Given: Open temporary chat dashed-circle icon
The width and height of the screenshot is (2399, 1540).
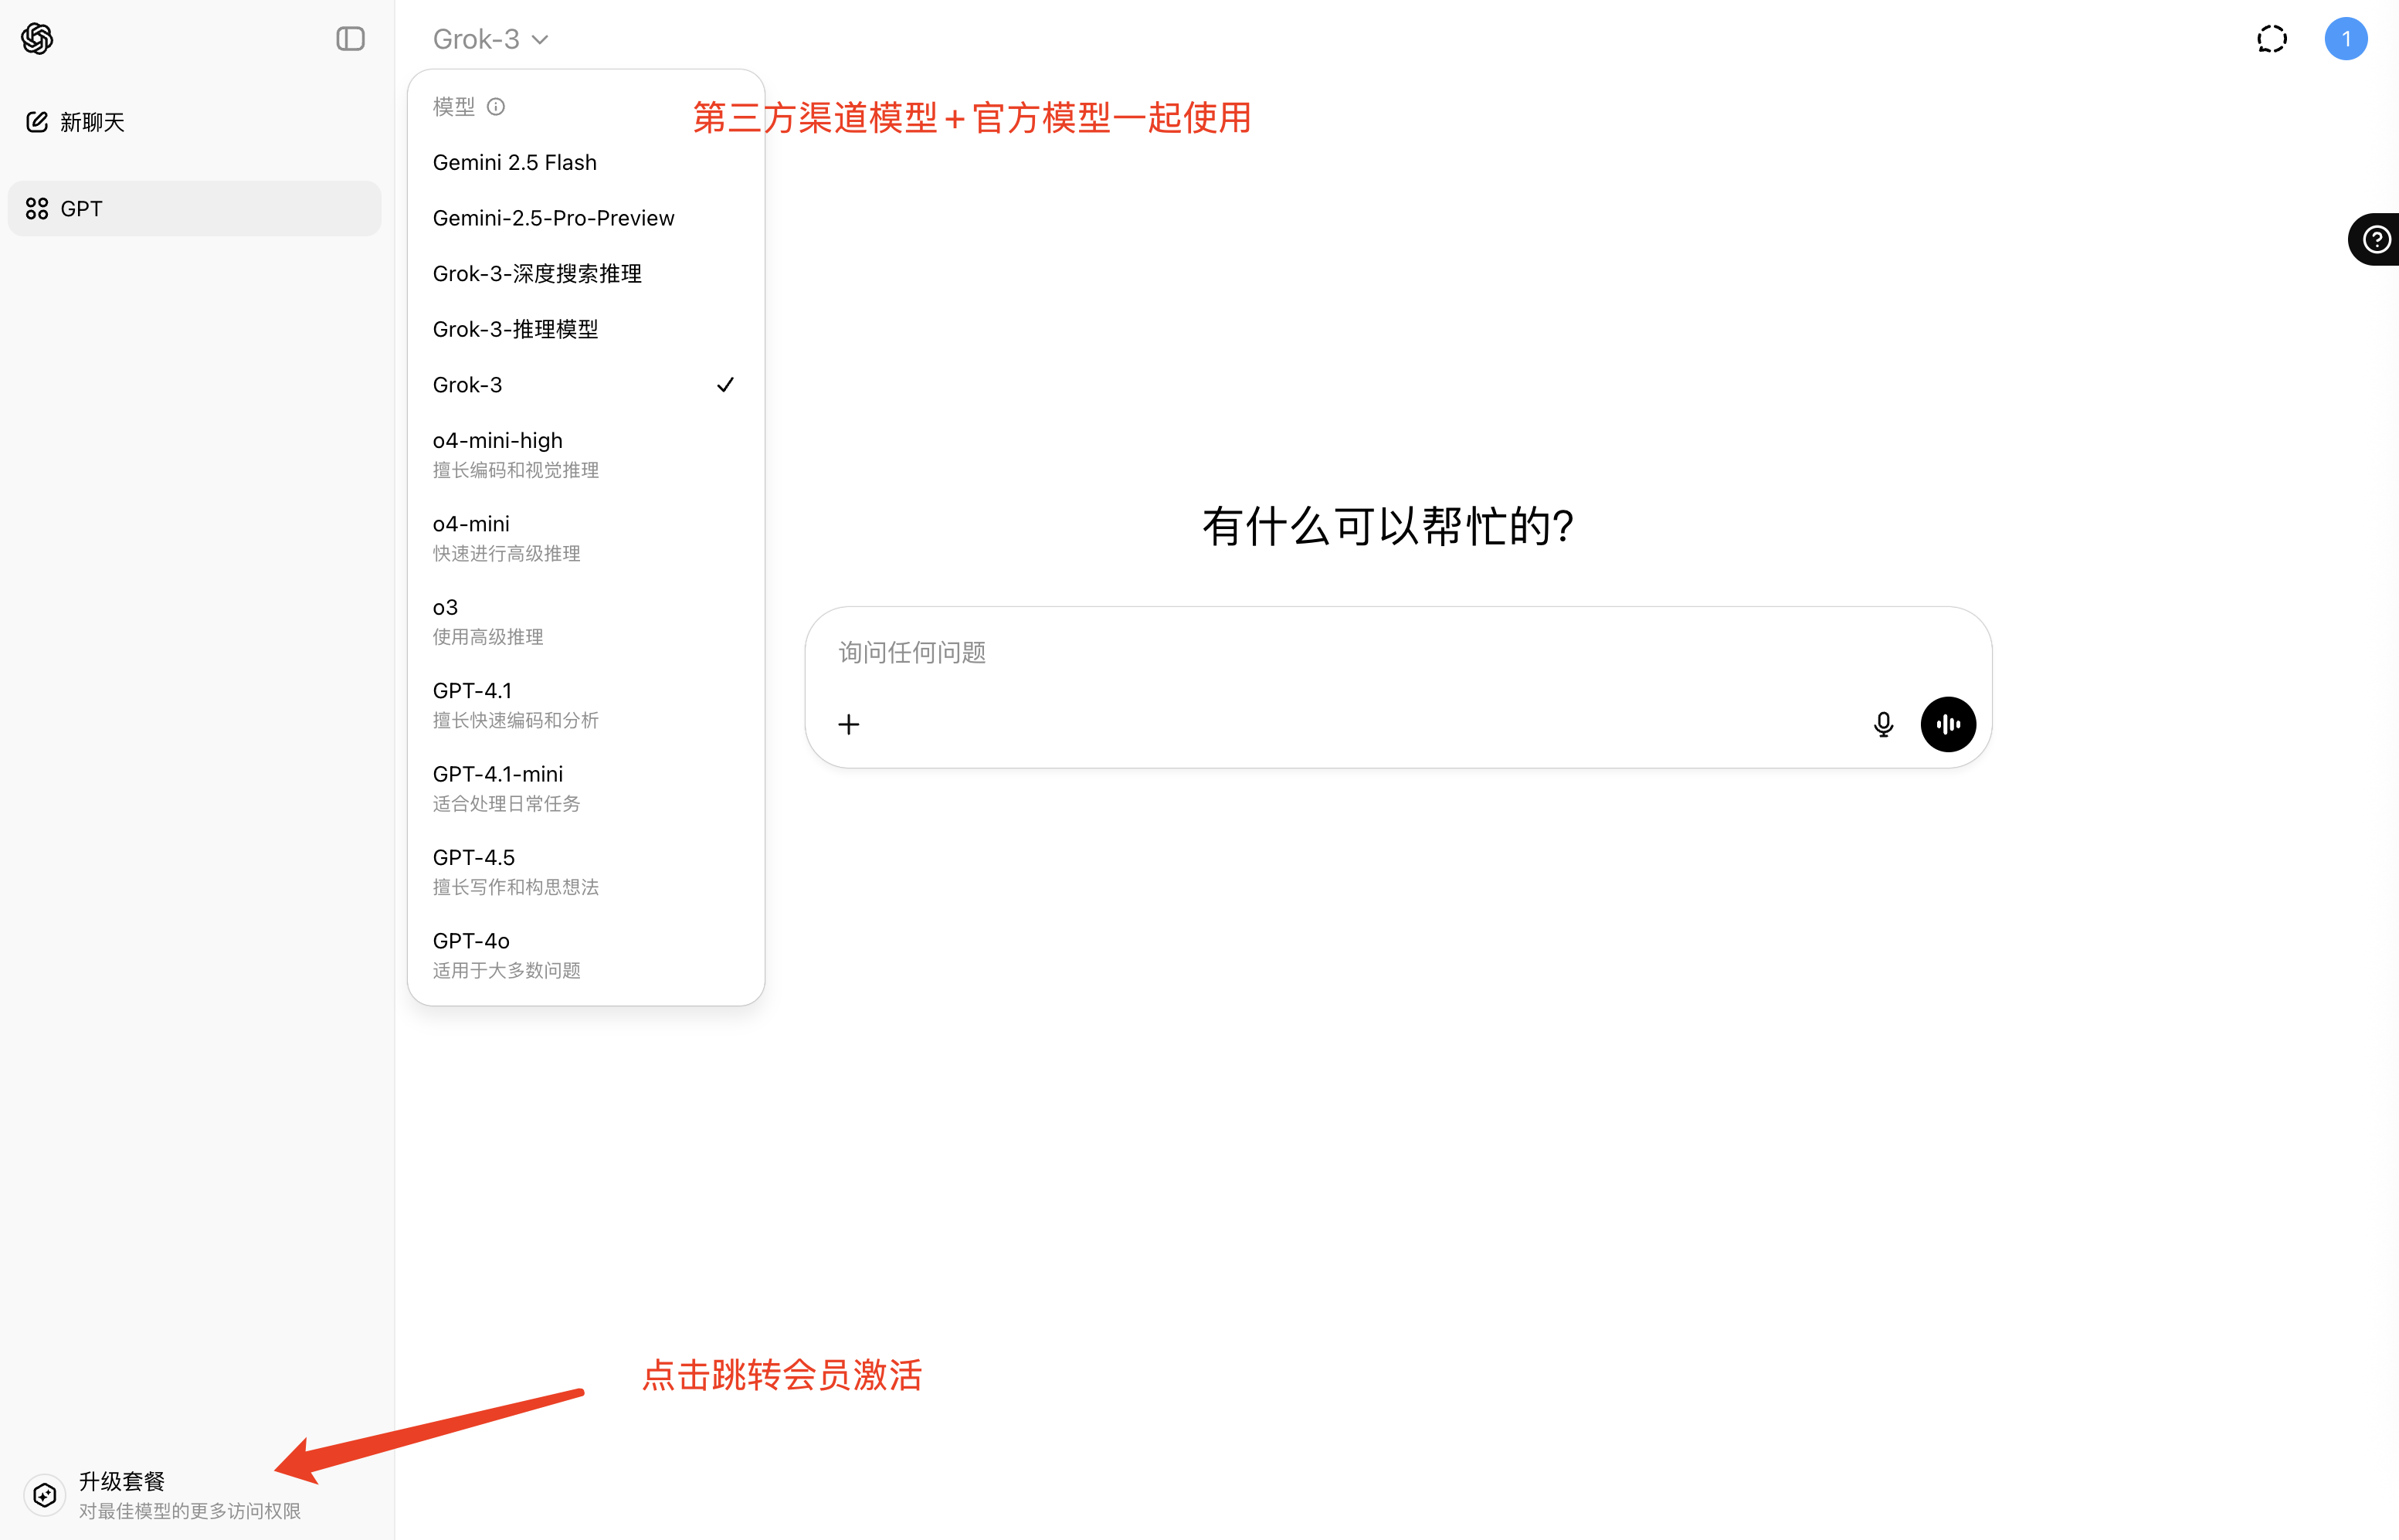Looking at the screenshot, I should (2272, 39).
